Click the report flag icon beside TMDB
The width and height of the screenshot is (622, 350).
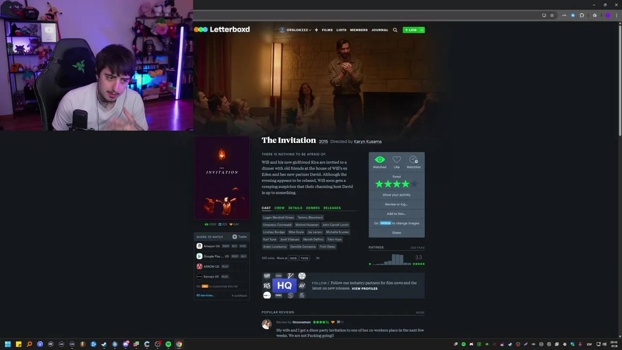click(x=318, y=258)
